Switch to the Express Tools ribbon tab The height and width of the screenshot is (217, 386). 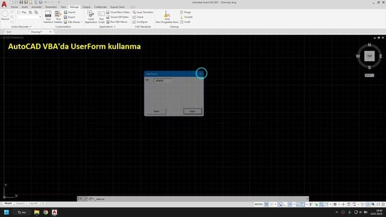(x=117, y=7)
